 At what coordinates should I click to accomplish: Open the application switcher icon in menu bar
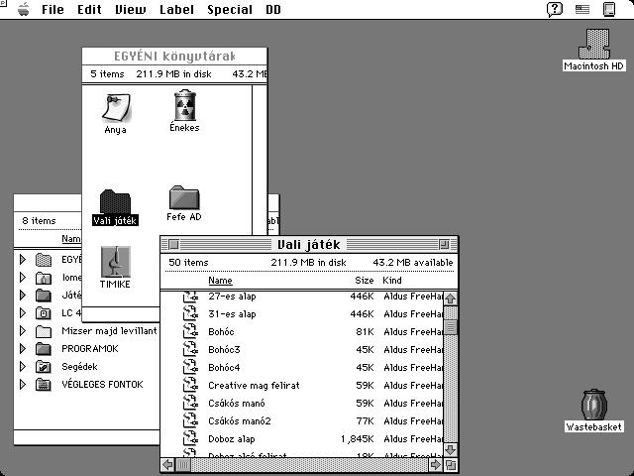pos(609,9)
